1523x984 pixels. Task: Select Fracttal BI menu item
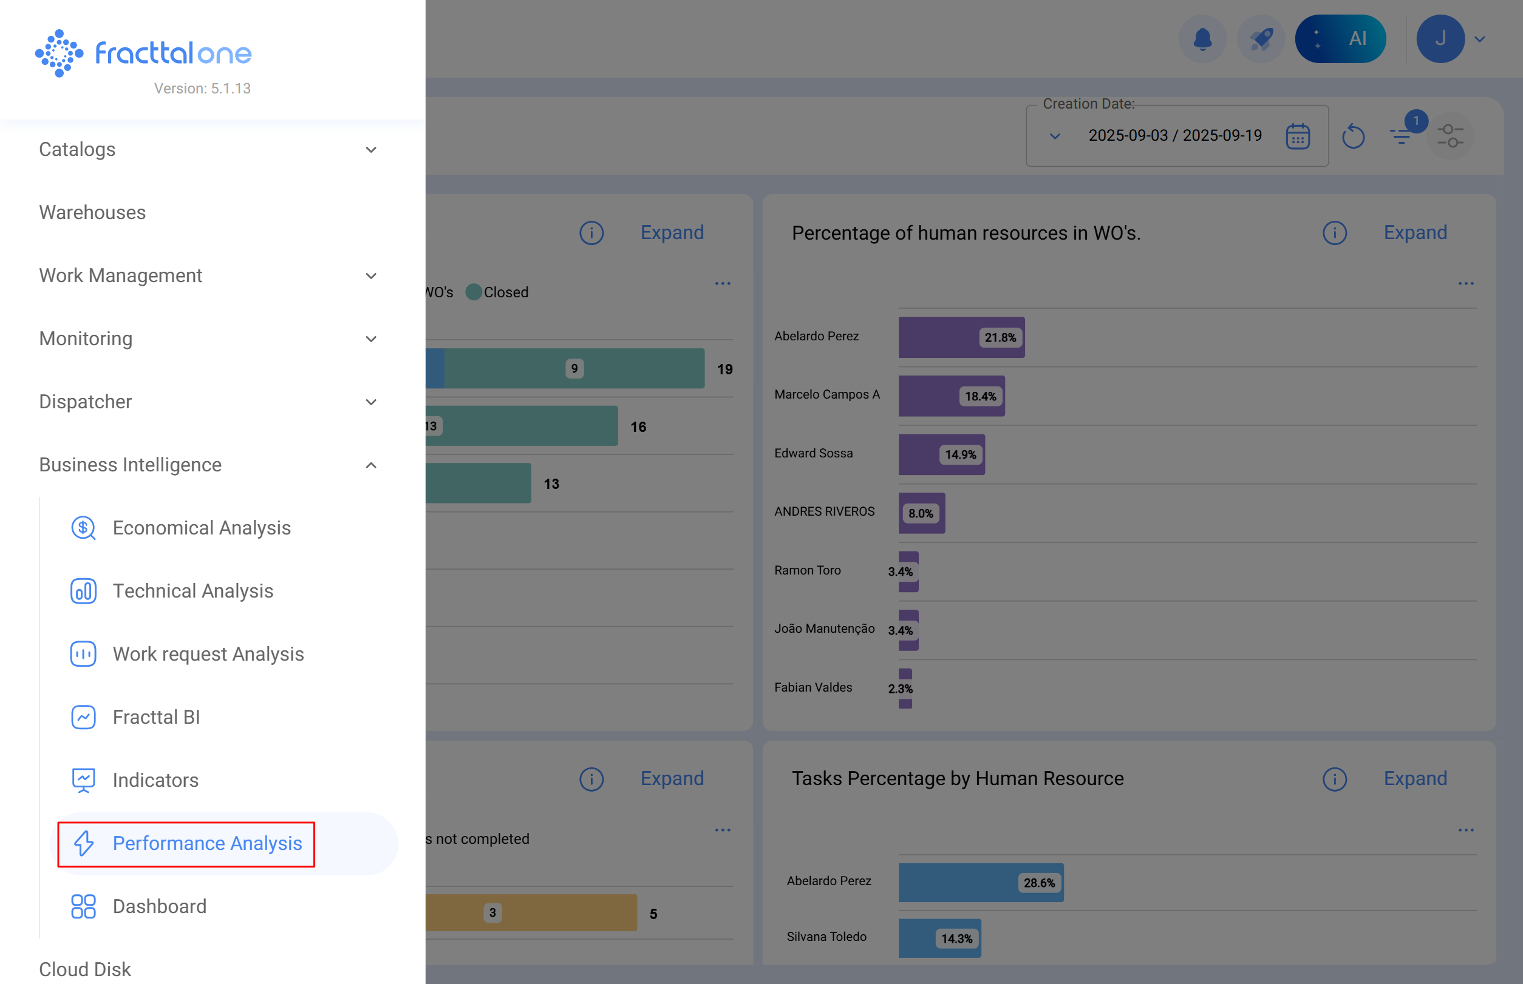click(156, 717)
